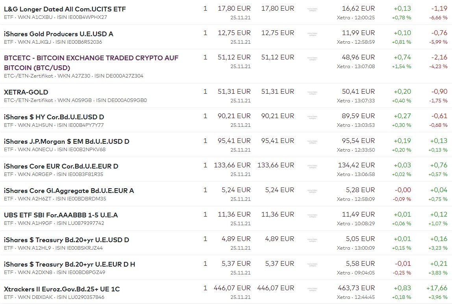Open iShares Core Gl.Aggregate Bd.U.E.EUR A
This screenshot has height=304, width=452.
tap(69, 191)
